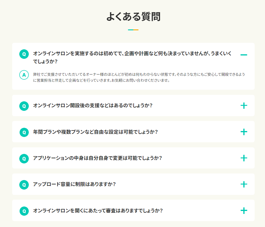This screenshot has height=227, width=265.
Task: Click the teal minus icon on the first FAQ
Action: tap(244, 55)
